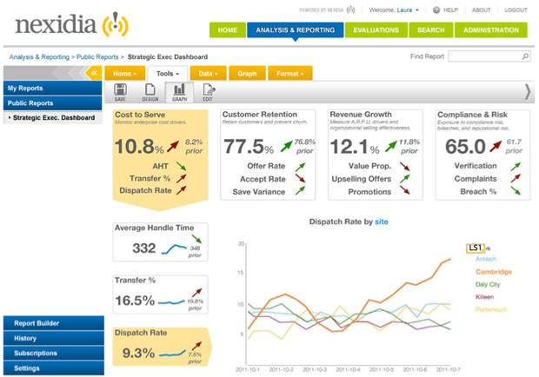Click Transfer % sparkline chart
This screenshot has width=539, height=377.
[x=171, y=302]
